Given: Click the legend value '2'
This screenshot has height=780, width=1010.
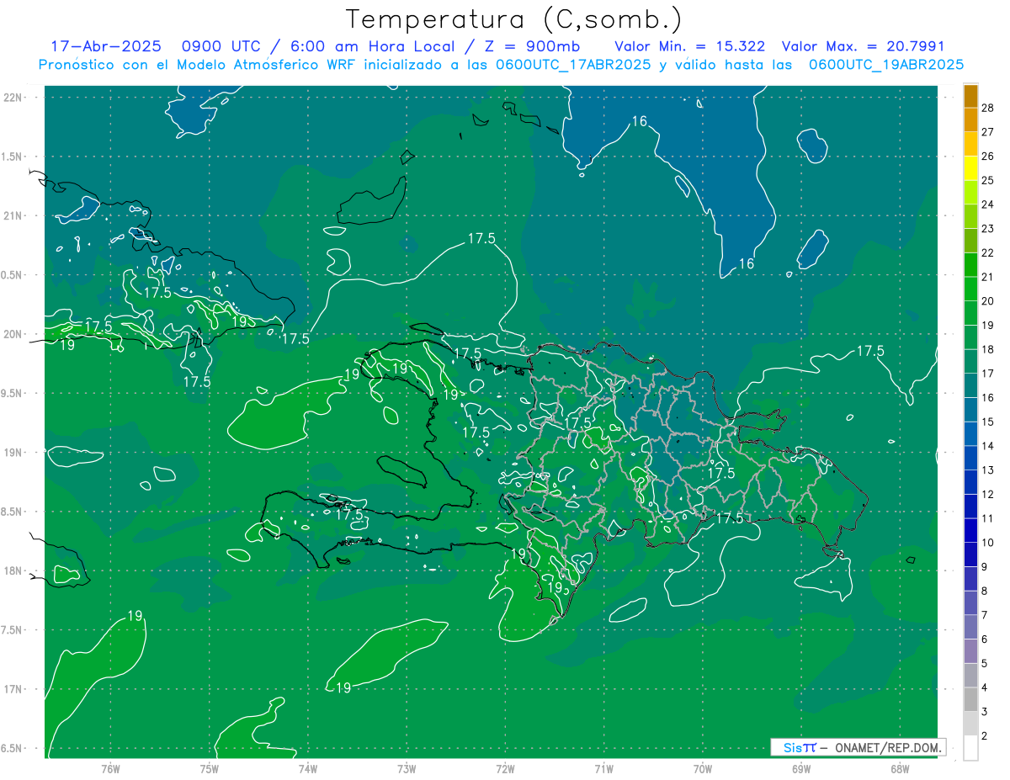Looking at the screenshot, I should 985,736.
